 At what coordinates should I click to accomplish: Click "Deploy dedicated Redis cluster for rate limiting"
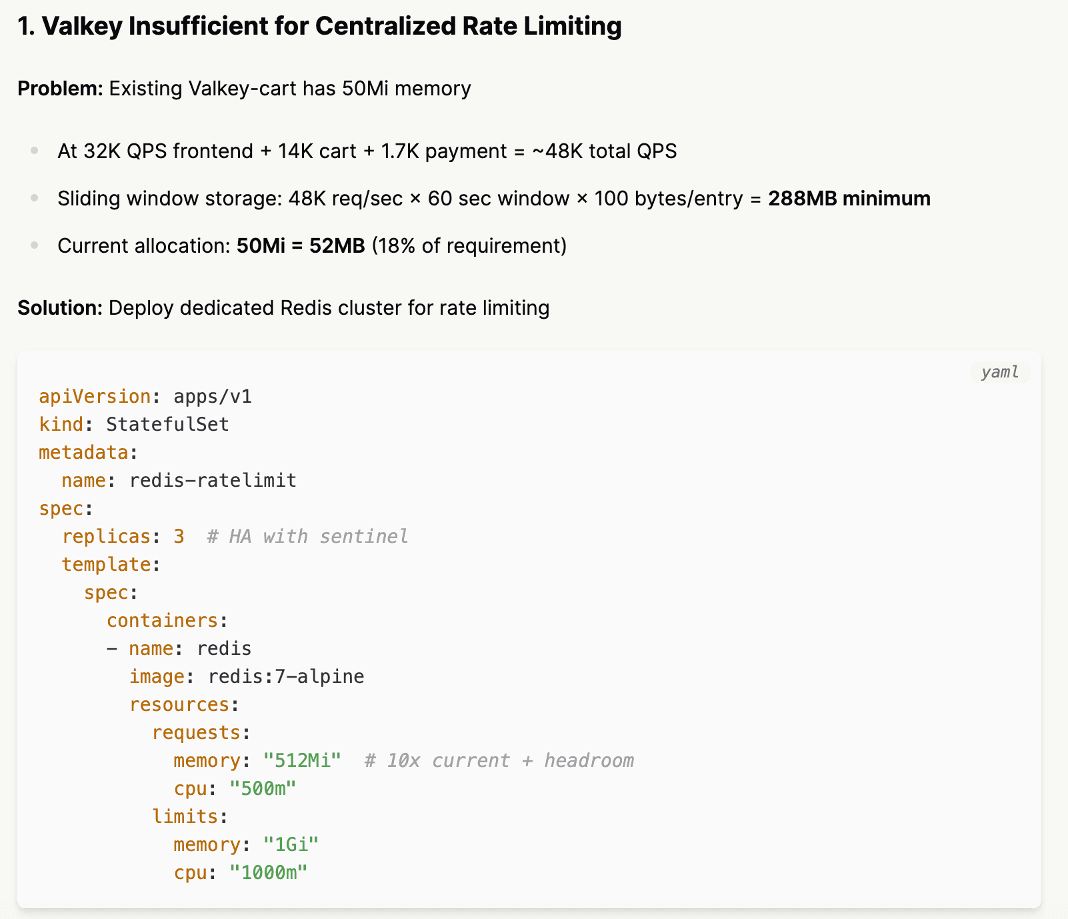[329, 308]
